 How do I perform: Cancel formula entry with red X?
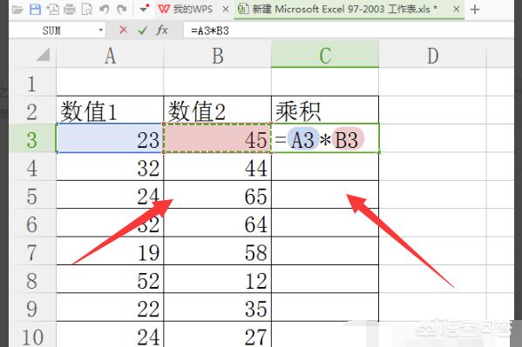click(x=123, y=30)
